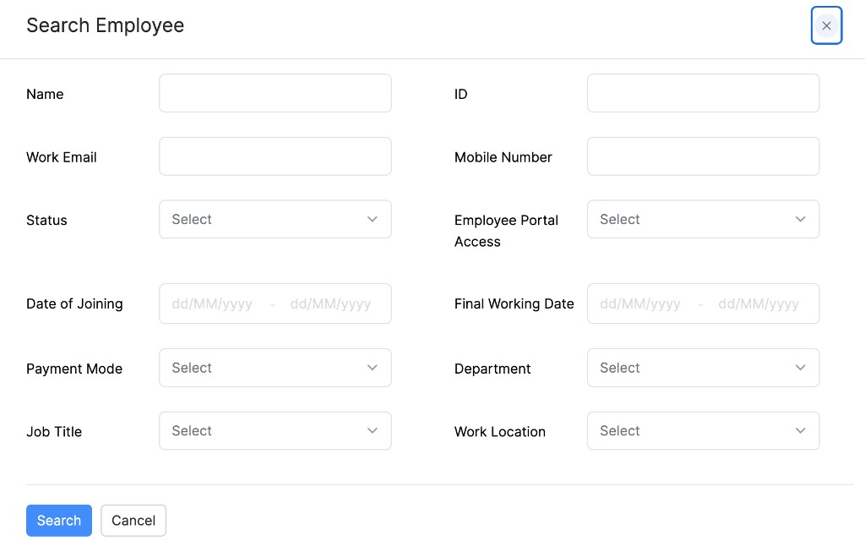
Task: Pick the Final Working Date end date
Action: [759, 303]
